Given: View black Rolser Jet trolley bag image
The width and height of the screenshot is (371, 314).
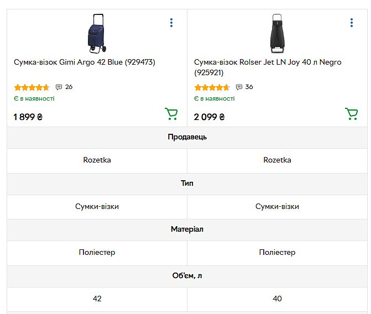Looking at the screenshot, I should (x=278, y=33).
